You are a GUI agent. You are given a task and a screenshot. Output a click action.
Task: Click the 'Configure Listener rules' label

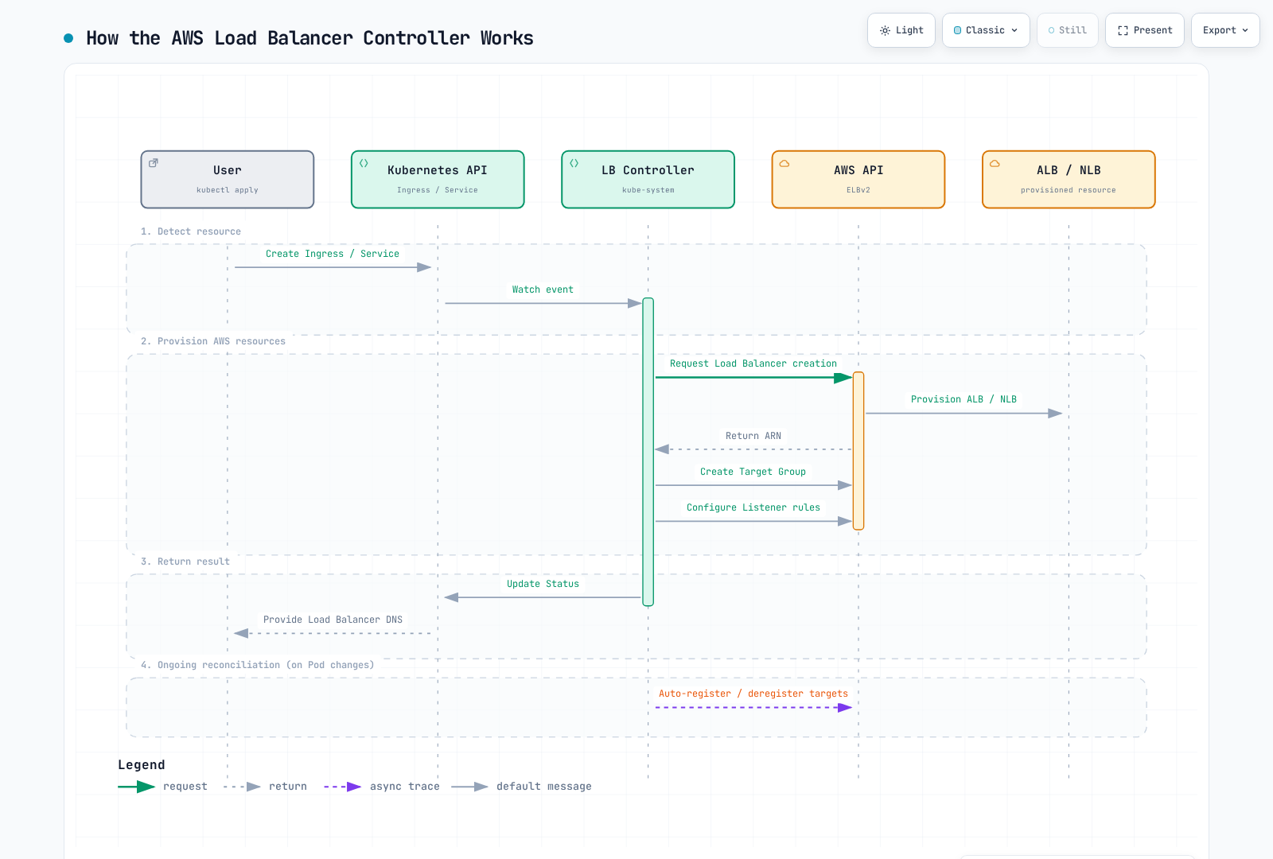tap(753, 507)
